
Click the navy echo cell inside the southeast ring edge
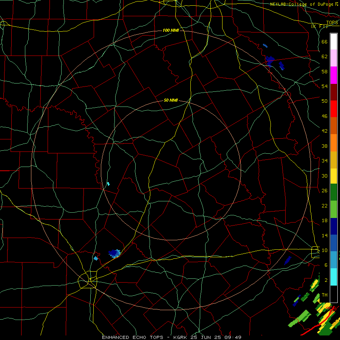pyautogui.click(x=288, y=261)
